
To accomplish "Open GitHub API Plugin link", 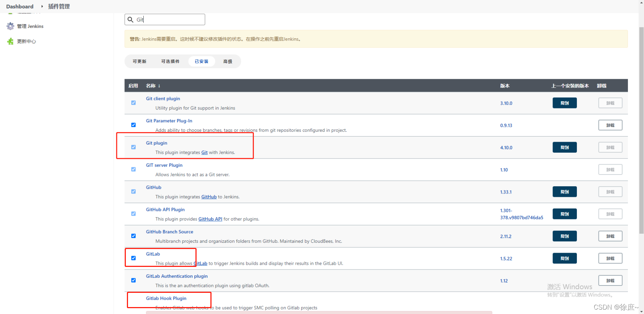I will coord(165,210).
